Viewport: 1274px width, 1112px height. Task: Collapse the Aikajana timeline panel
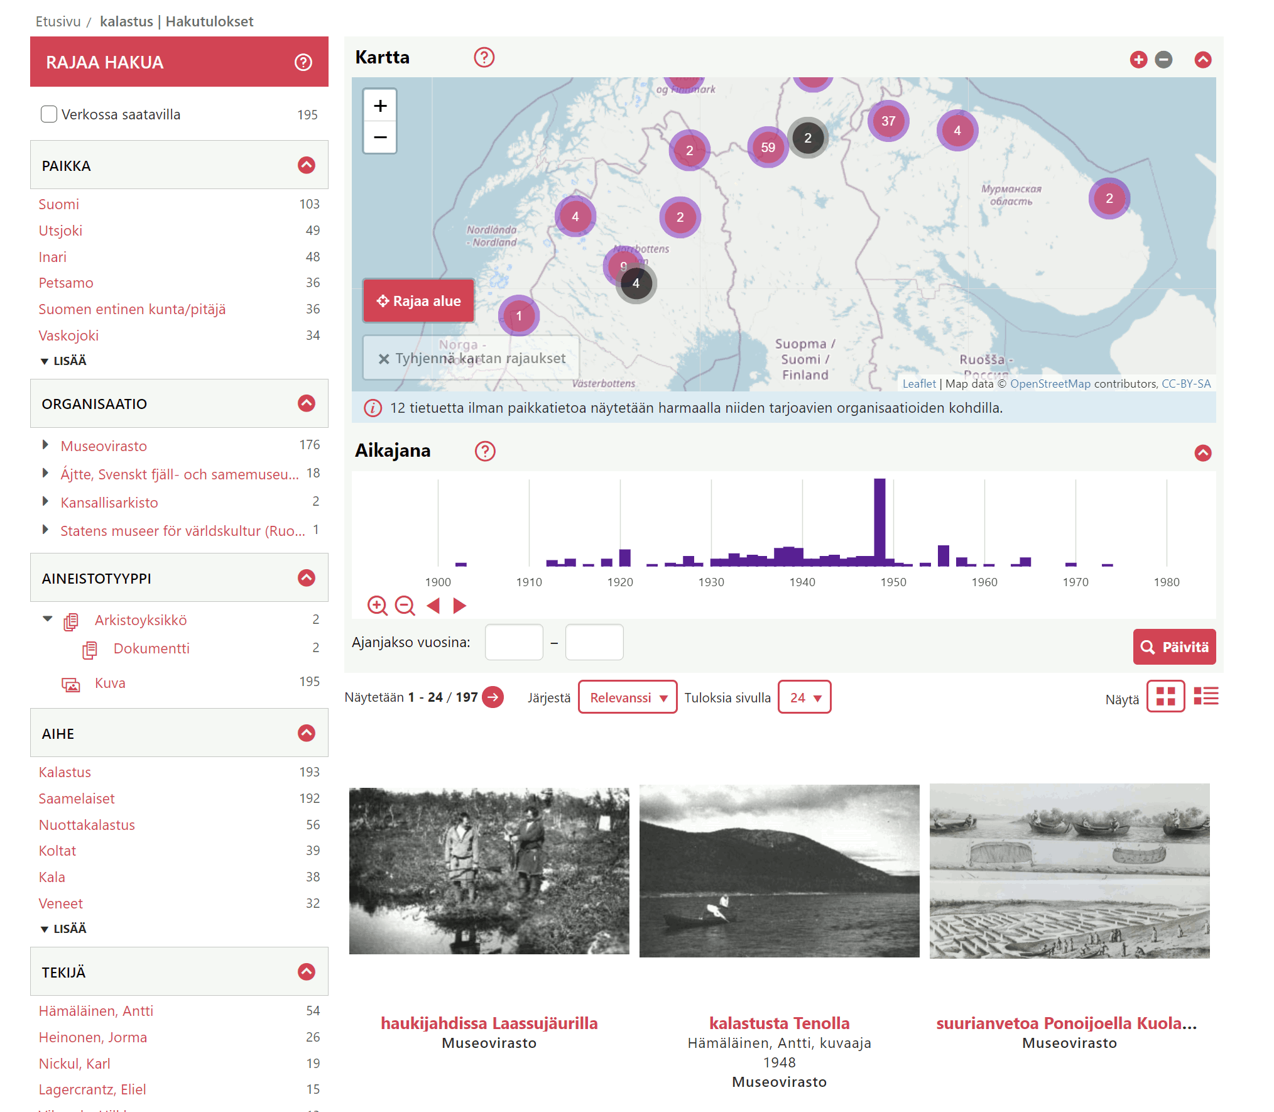click(1202, 452)
